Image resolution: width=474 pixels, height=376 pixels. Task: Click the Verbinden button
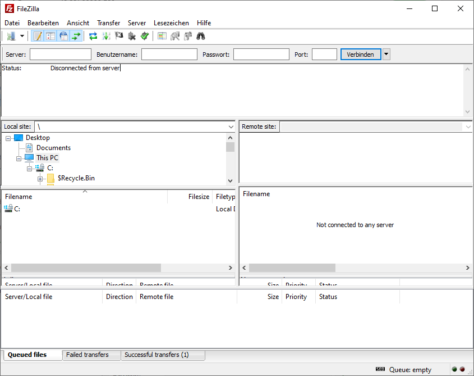[361, 55]
